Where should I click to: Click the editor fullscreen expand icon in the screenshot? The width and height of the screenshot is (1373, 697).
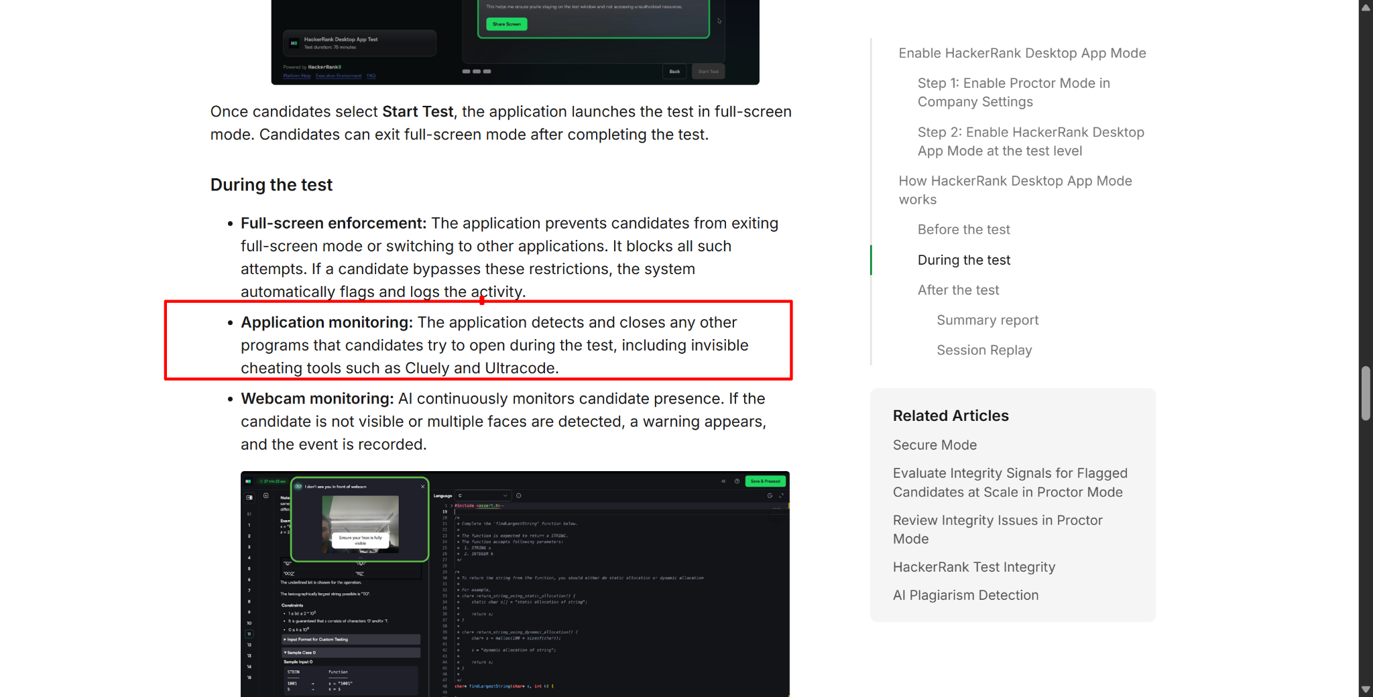pyautogui.click(x=781, y=496)
